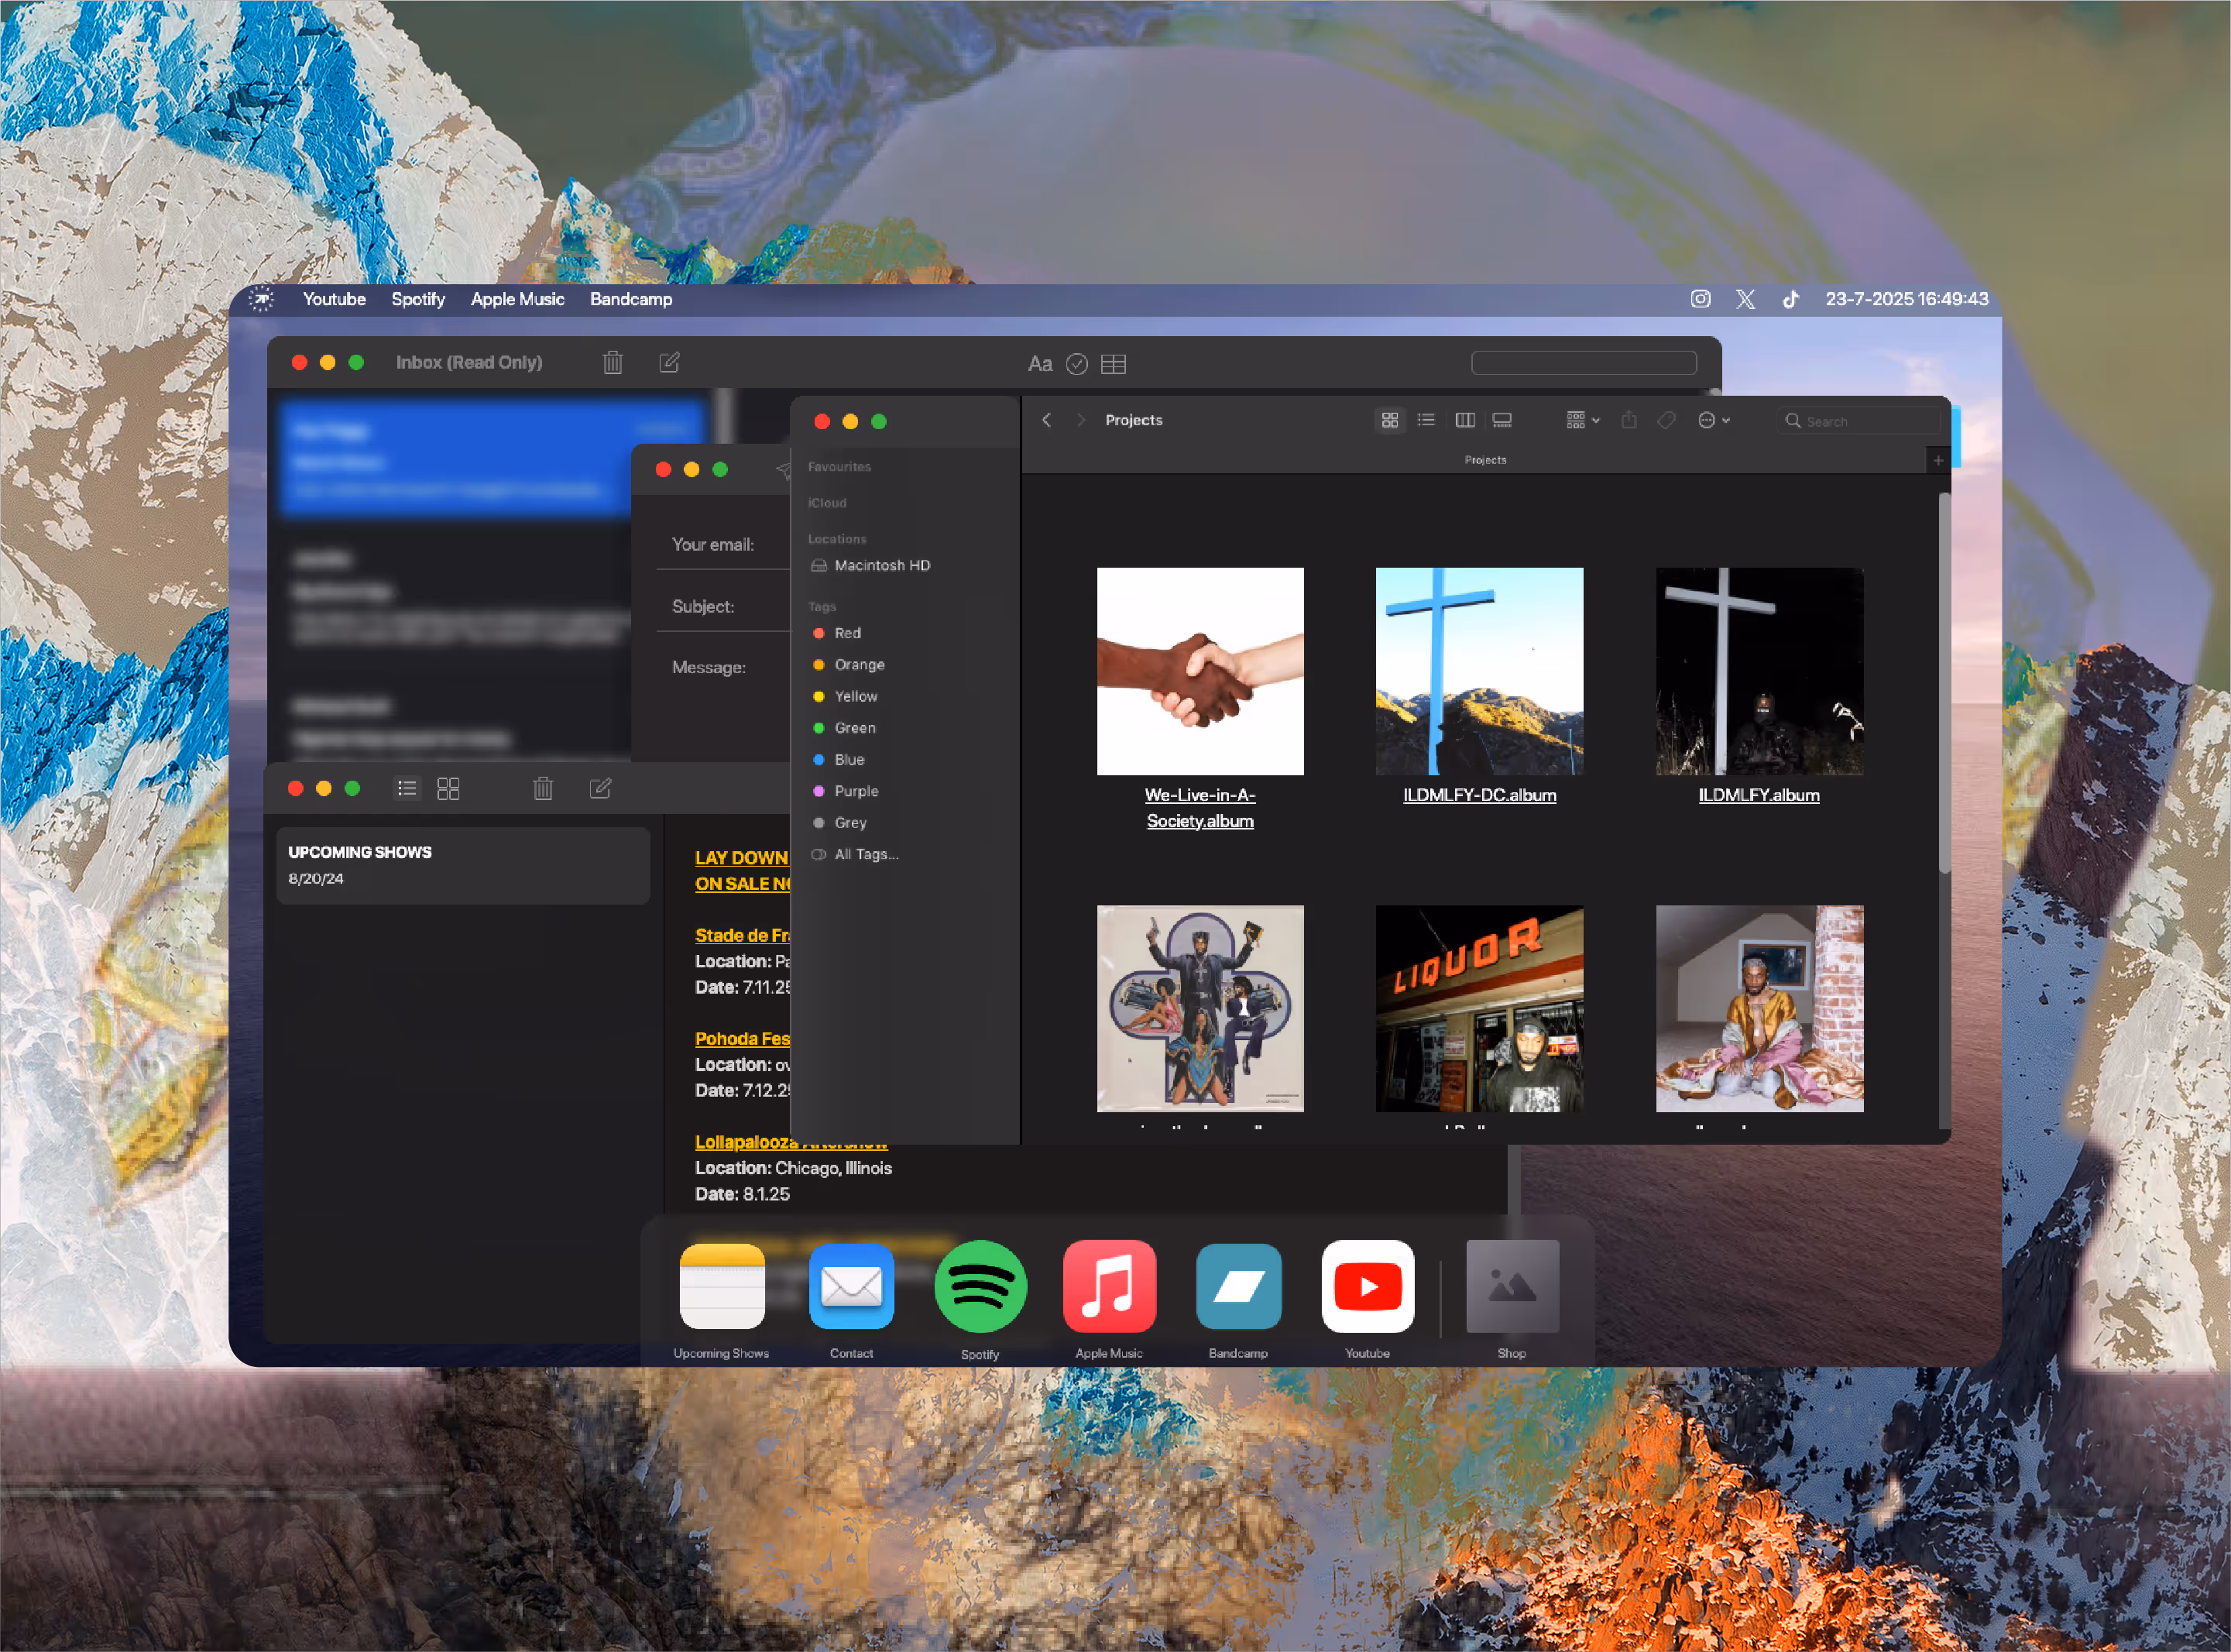
Task: Click the TikTok icon in menu bar
Action: point(1790,299)
